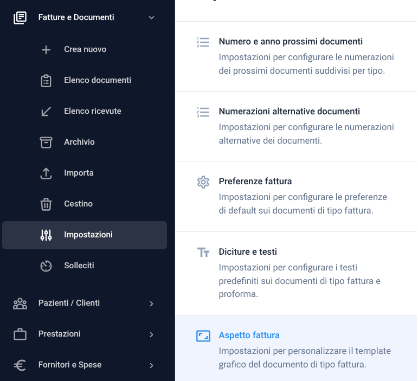
Task: Click the sliders icon next to Impostazioni
Action: [x=46, y=235]
